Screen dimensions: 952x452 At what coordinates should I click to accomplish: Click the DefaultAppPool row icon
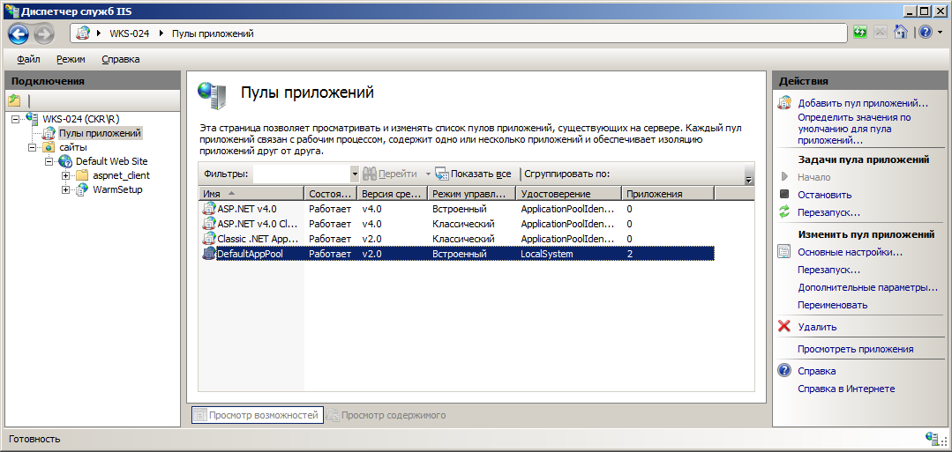click(209, 254)
